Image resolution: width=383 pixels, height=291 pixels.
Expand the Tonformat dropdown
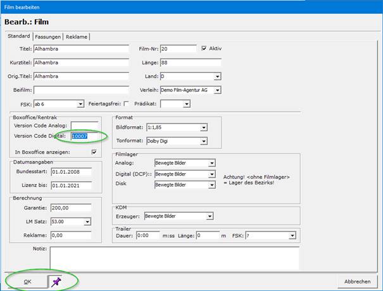click(203, 141)
